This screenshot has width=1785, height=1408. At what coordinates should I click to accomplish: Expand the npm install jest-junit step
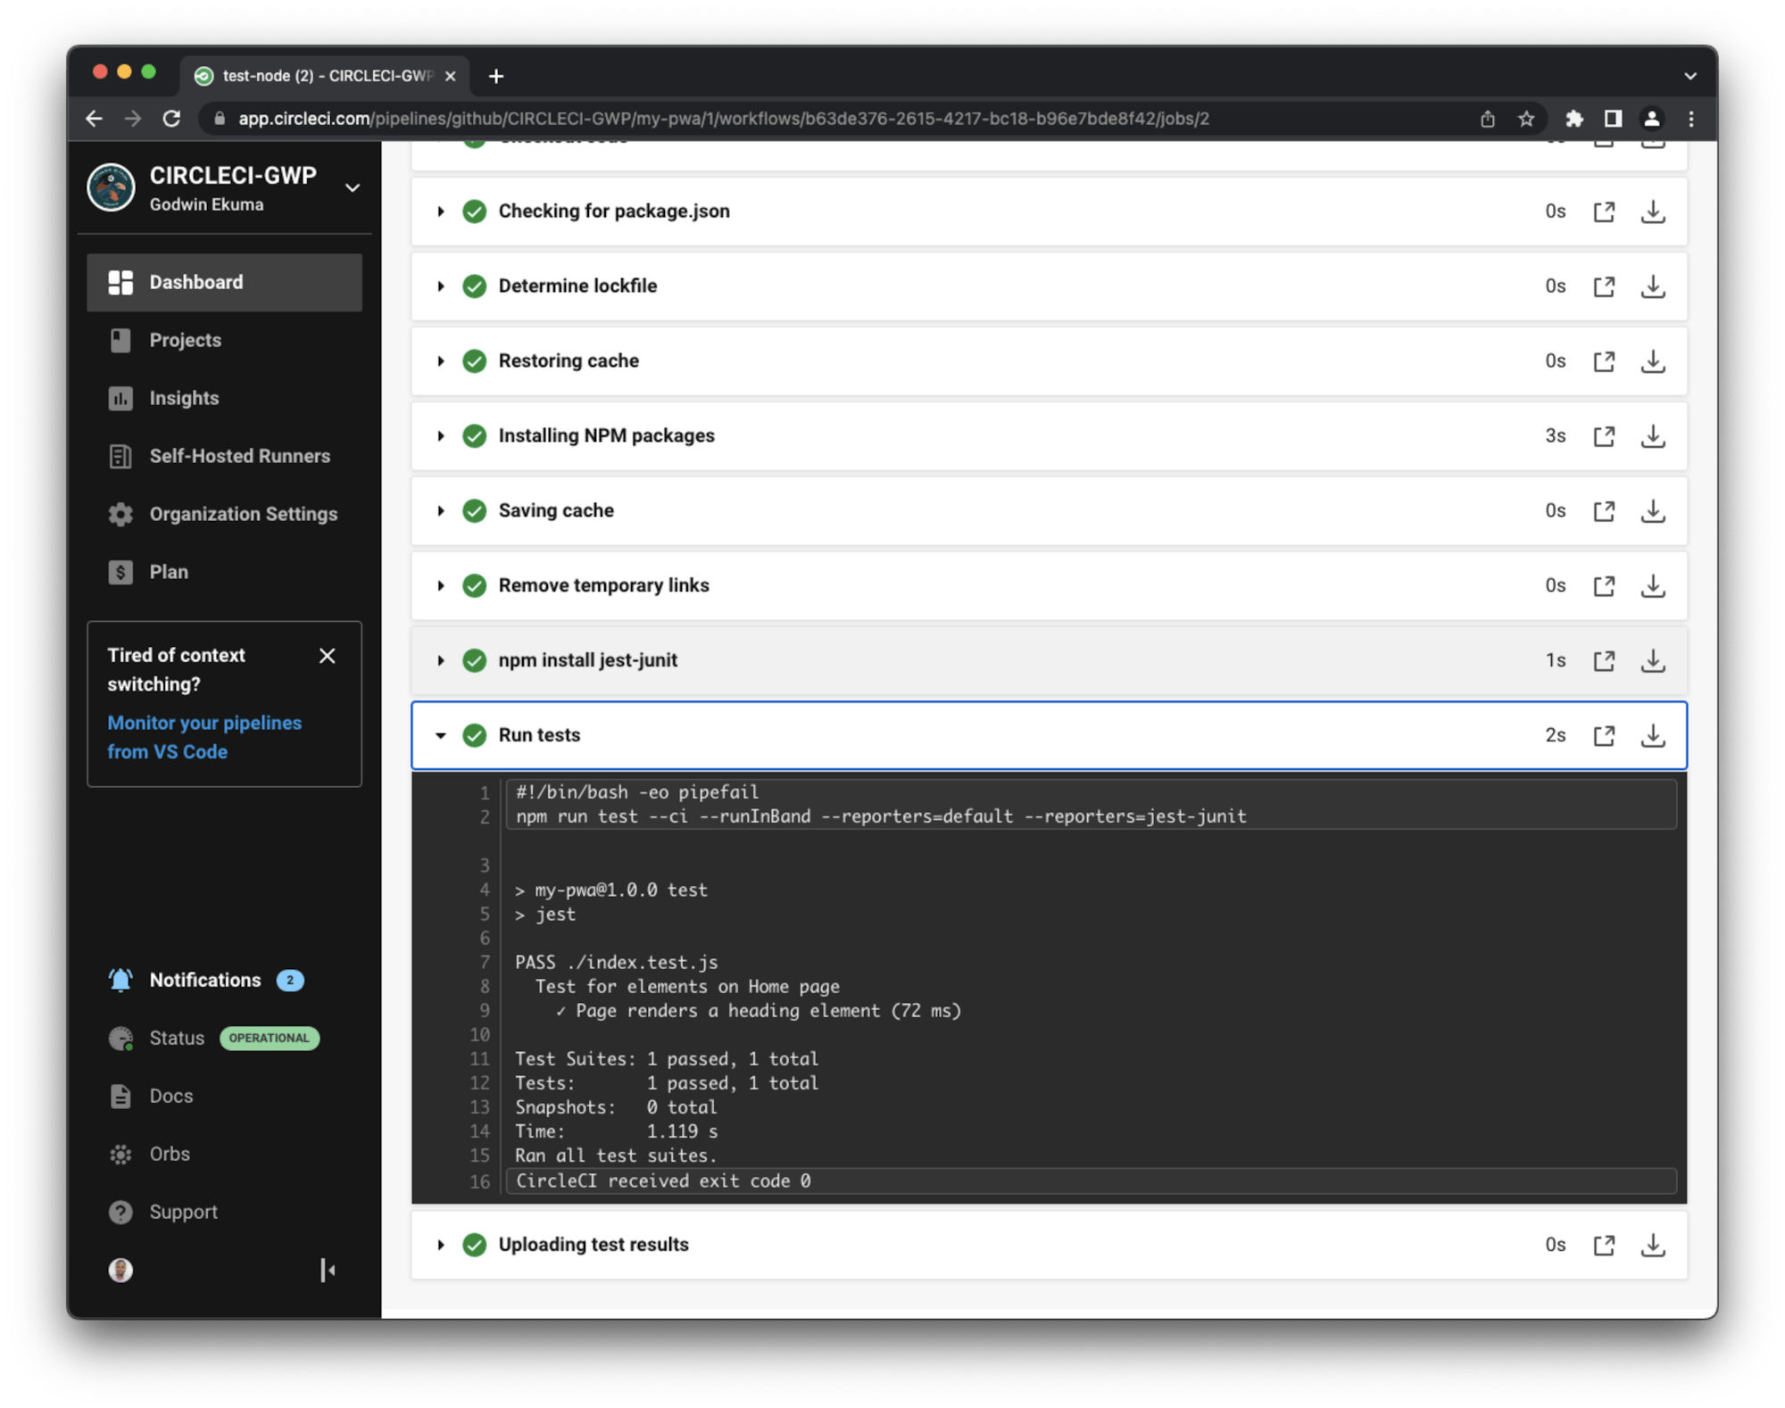[441, 660]
